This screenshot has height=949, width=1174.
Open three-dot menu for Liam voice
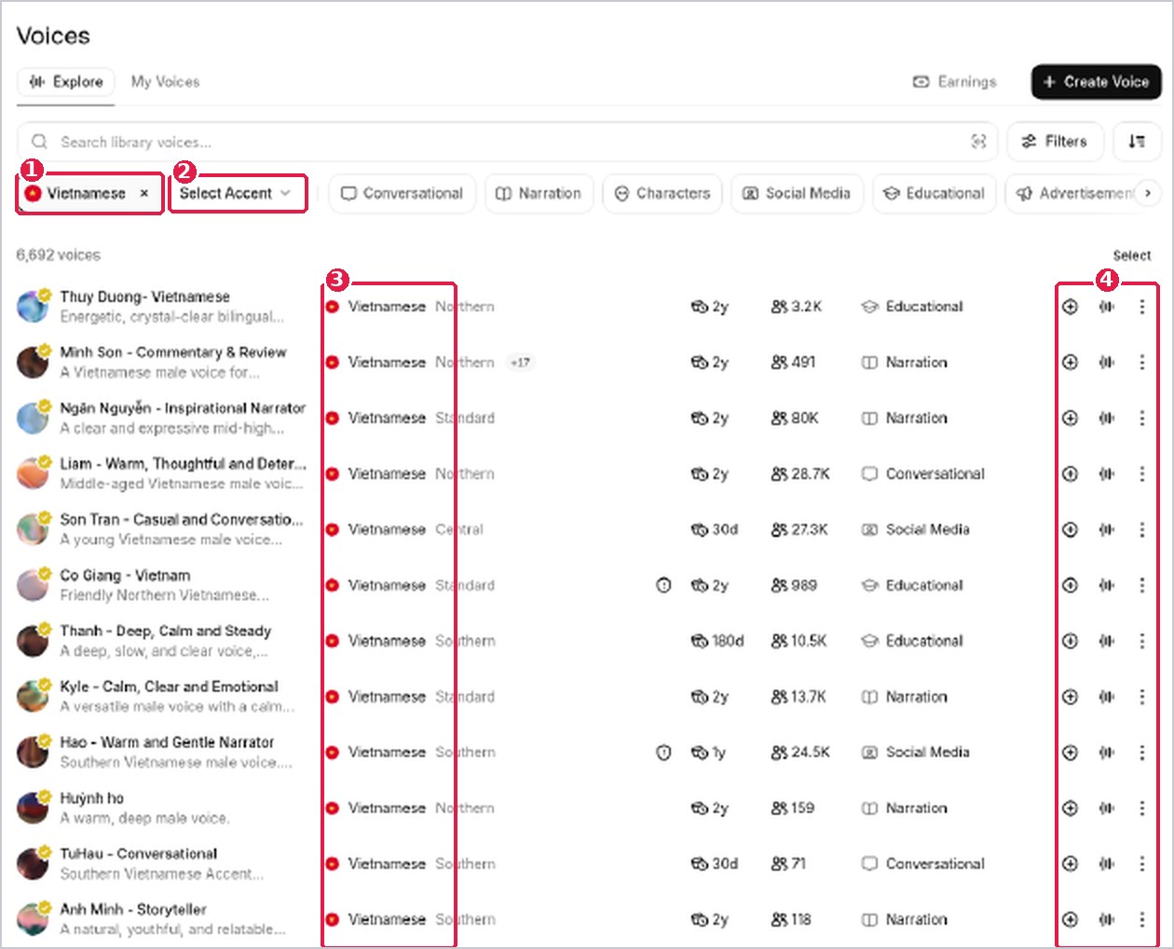coord(1142,474)
